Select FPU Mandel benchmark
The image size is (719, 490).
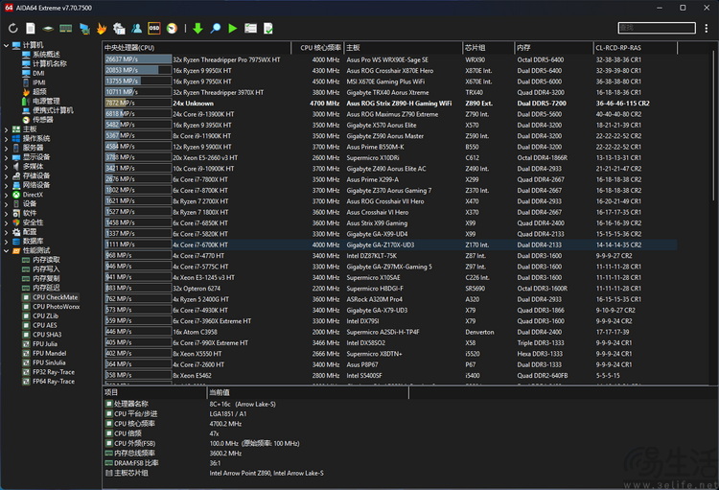(49, 353)
